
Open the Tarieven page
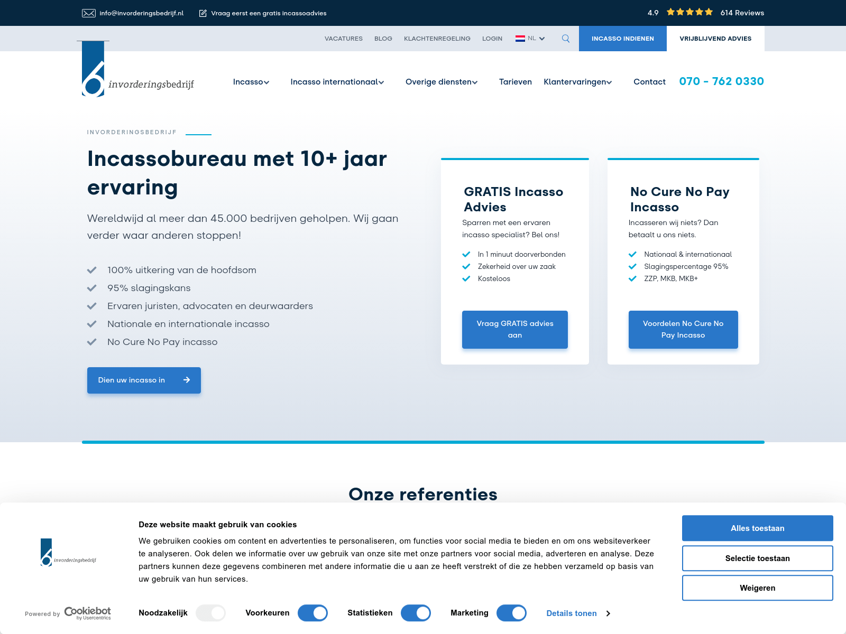pos(516,82)
